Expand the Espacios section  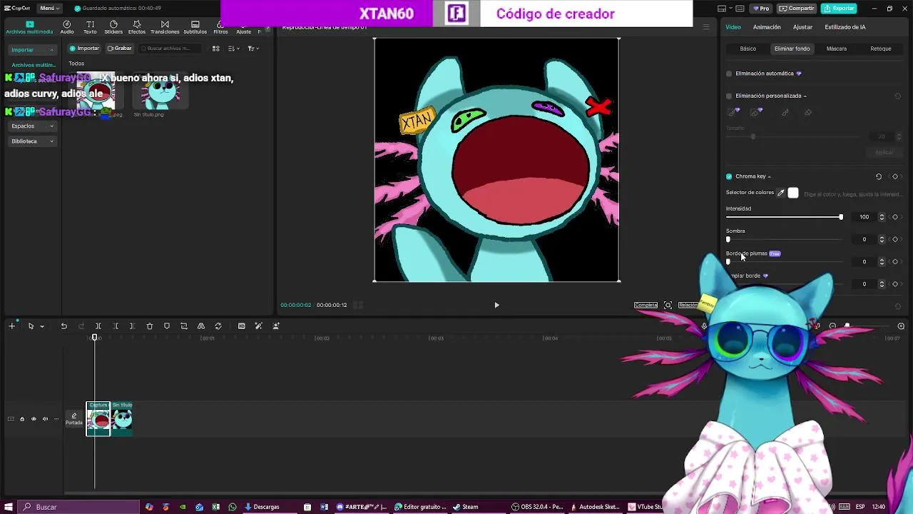coord(32,126)
